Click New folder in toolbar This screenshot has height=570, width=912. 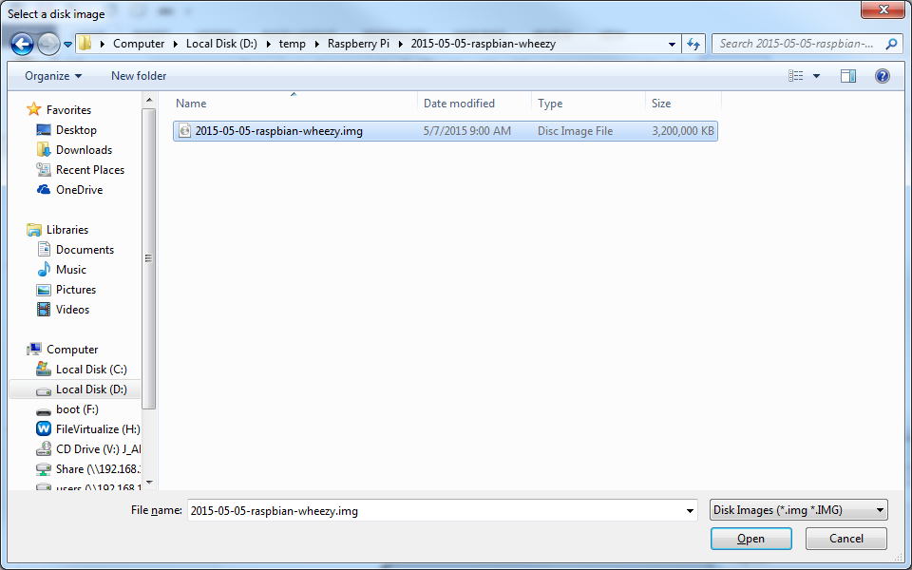(139, 76)
